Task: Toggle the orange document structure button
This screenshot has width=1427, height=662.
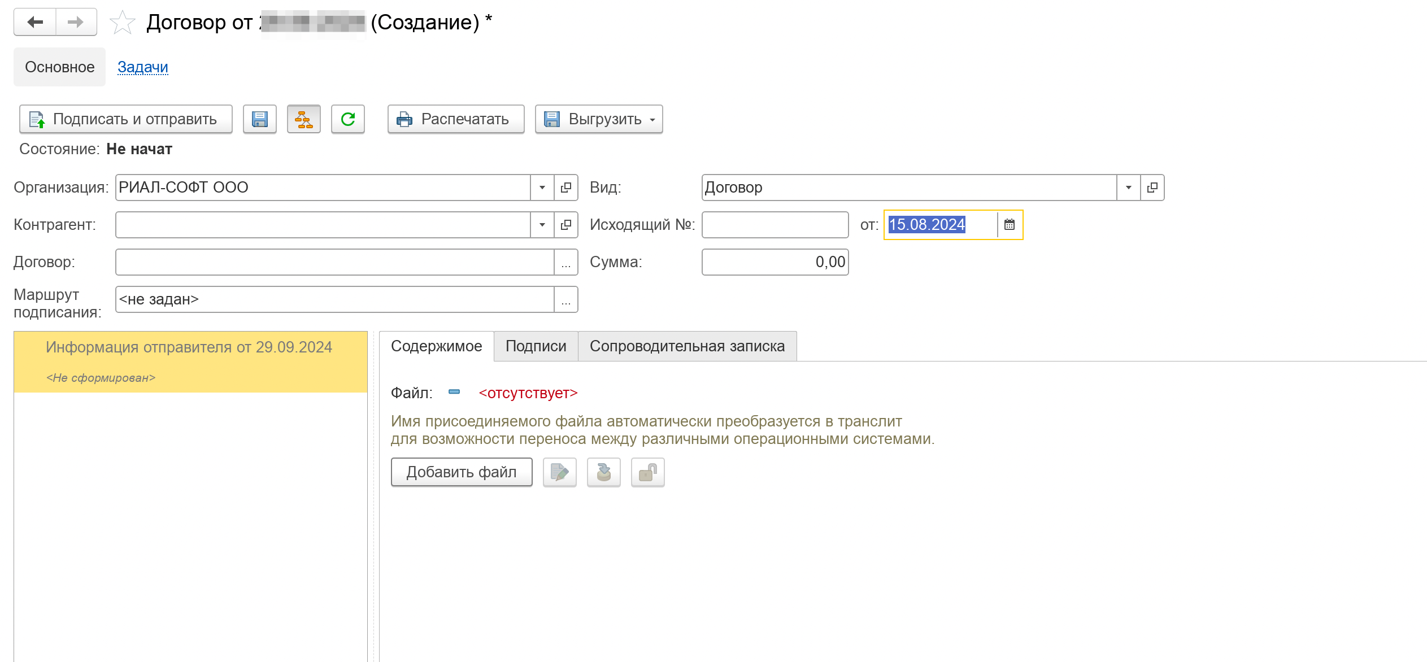Action: (304, 119)
